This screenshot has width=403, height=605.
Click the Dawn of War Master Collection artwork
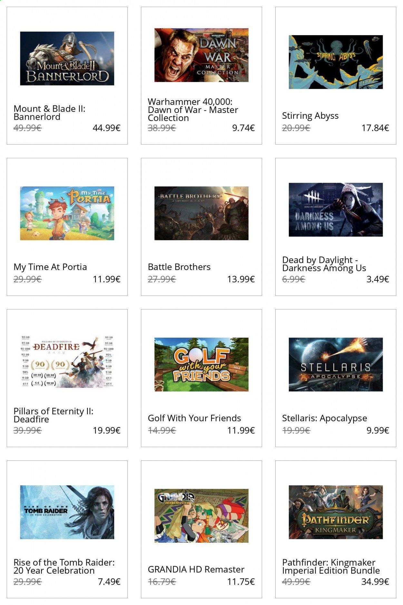click(201, 55)
